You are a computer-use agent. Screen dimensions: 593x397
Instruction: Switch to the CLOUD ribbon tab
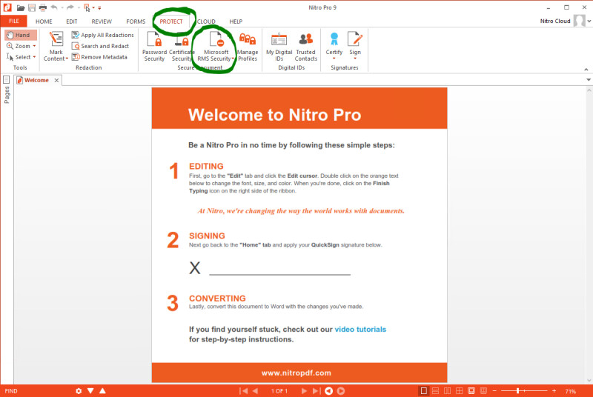(206, 21)
